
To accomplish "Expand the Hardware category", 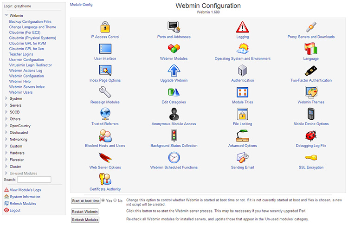I will point(6,153).
